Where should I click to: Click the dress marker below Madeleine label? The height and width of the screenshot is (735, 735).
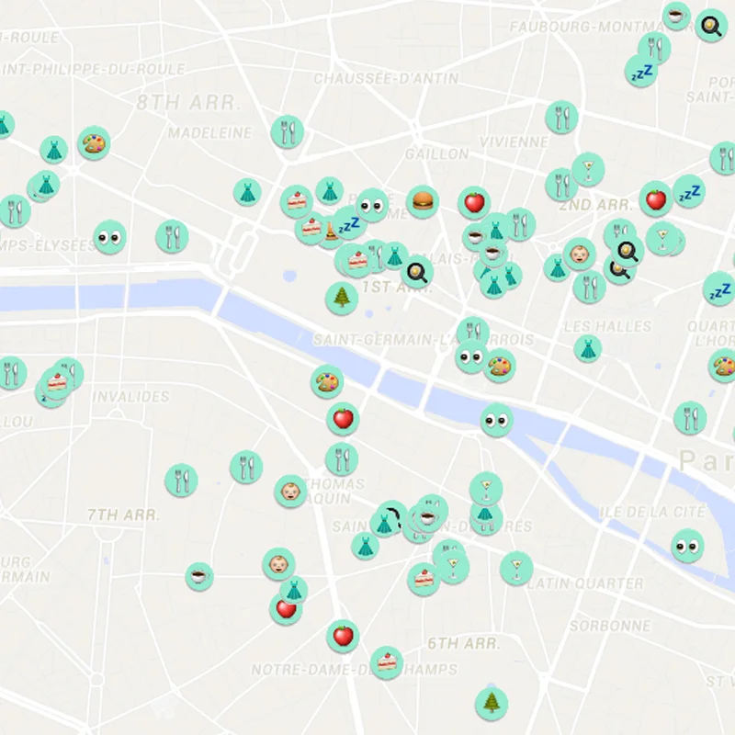(247, 193)
